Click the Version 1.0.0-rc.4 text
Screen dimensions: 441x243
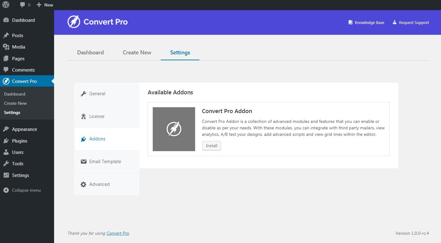(412, 233)
